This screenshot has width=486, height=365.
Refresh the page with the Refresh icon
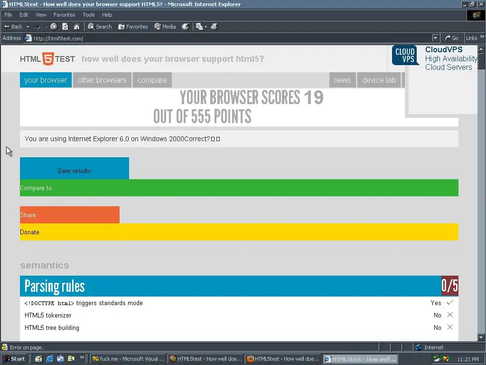click(x=65, y=27)
